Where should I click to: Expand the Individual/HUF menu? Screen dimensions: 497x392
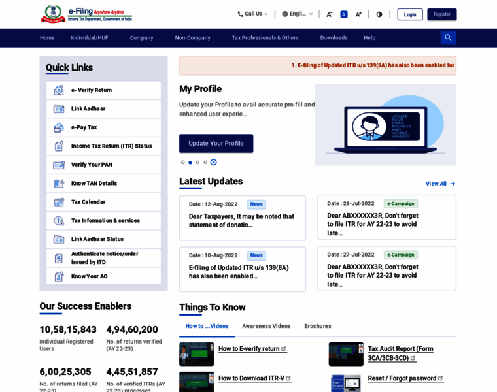click(x=90, y=38)
